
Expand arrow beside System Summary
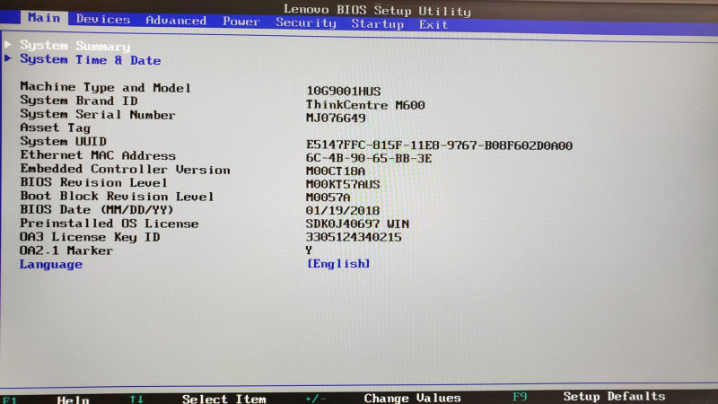click(x=8, y=44)
